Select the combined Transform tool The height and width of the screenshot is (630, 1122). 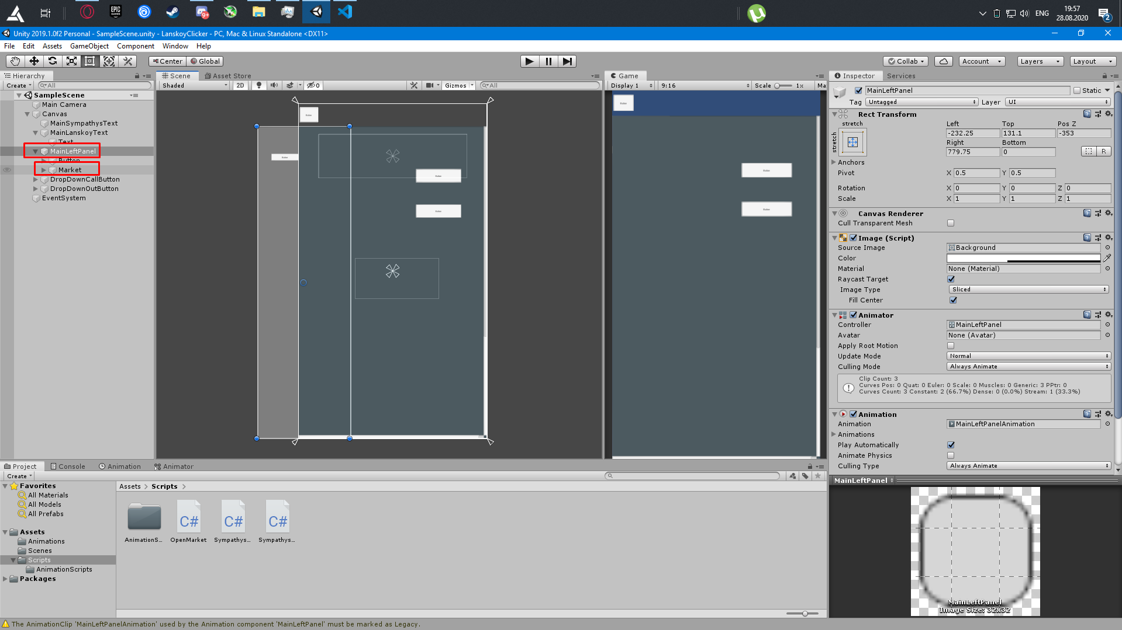109,61
